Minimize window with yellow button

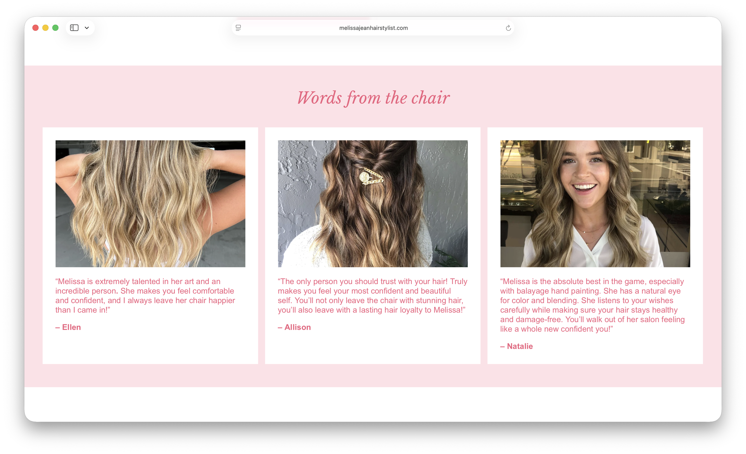click(x=45, y=28)
